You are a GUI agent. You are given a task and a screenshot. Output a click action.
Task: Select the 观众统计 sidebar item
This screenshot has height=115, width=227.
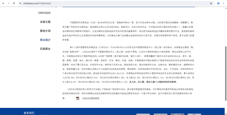45,40
